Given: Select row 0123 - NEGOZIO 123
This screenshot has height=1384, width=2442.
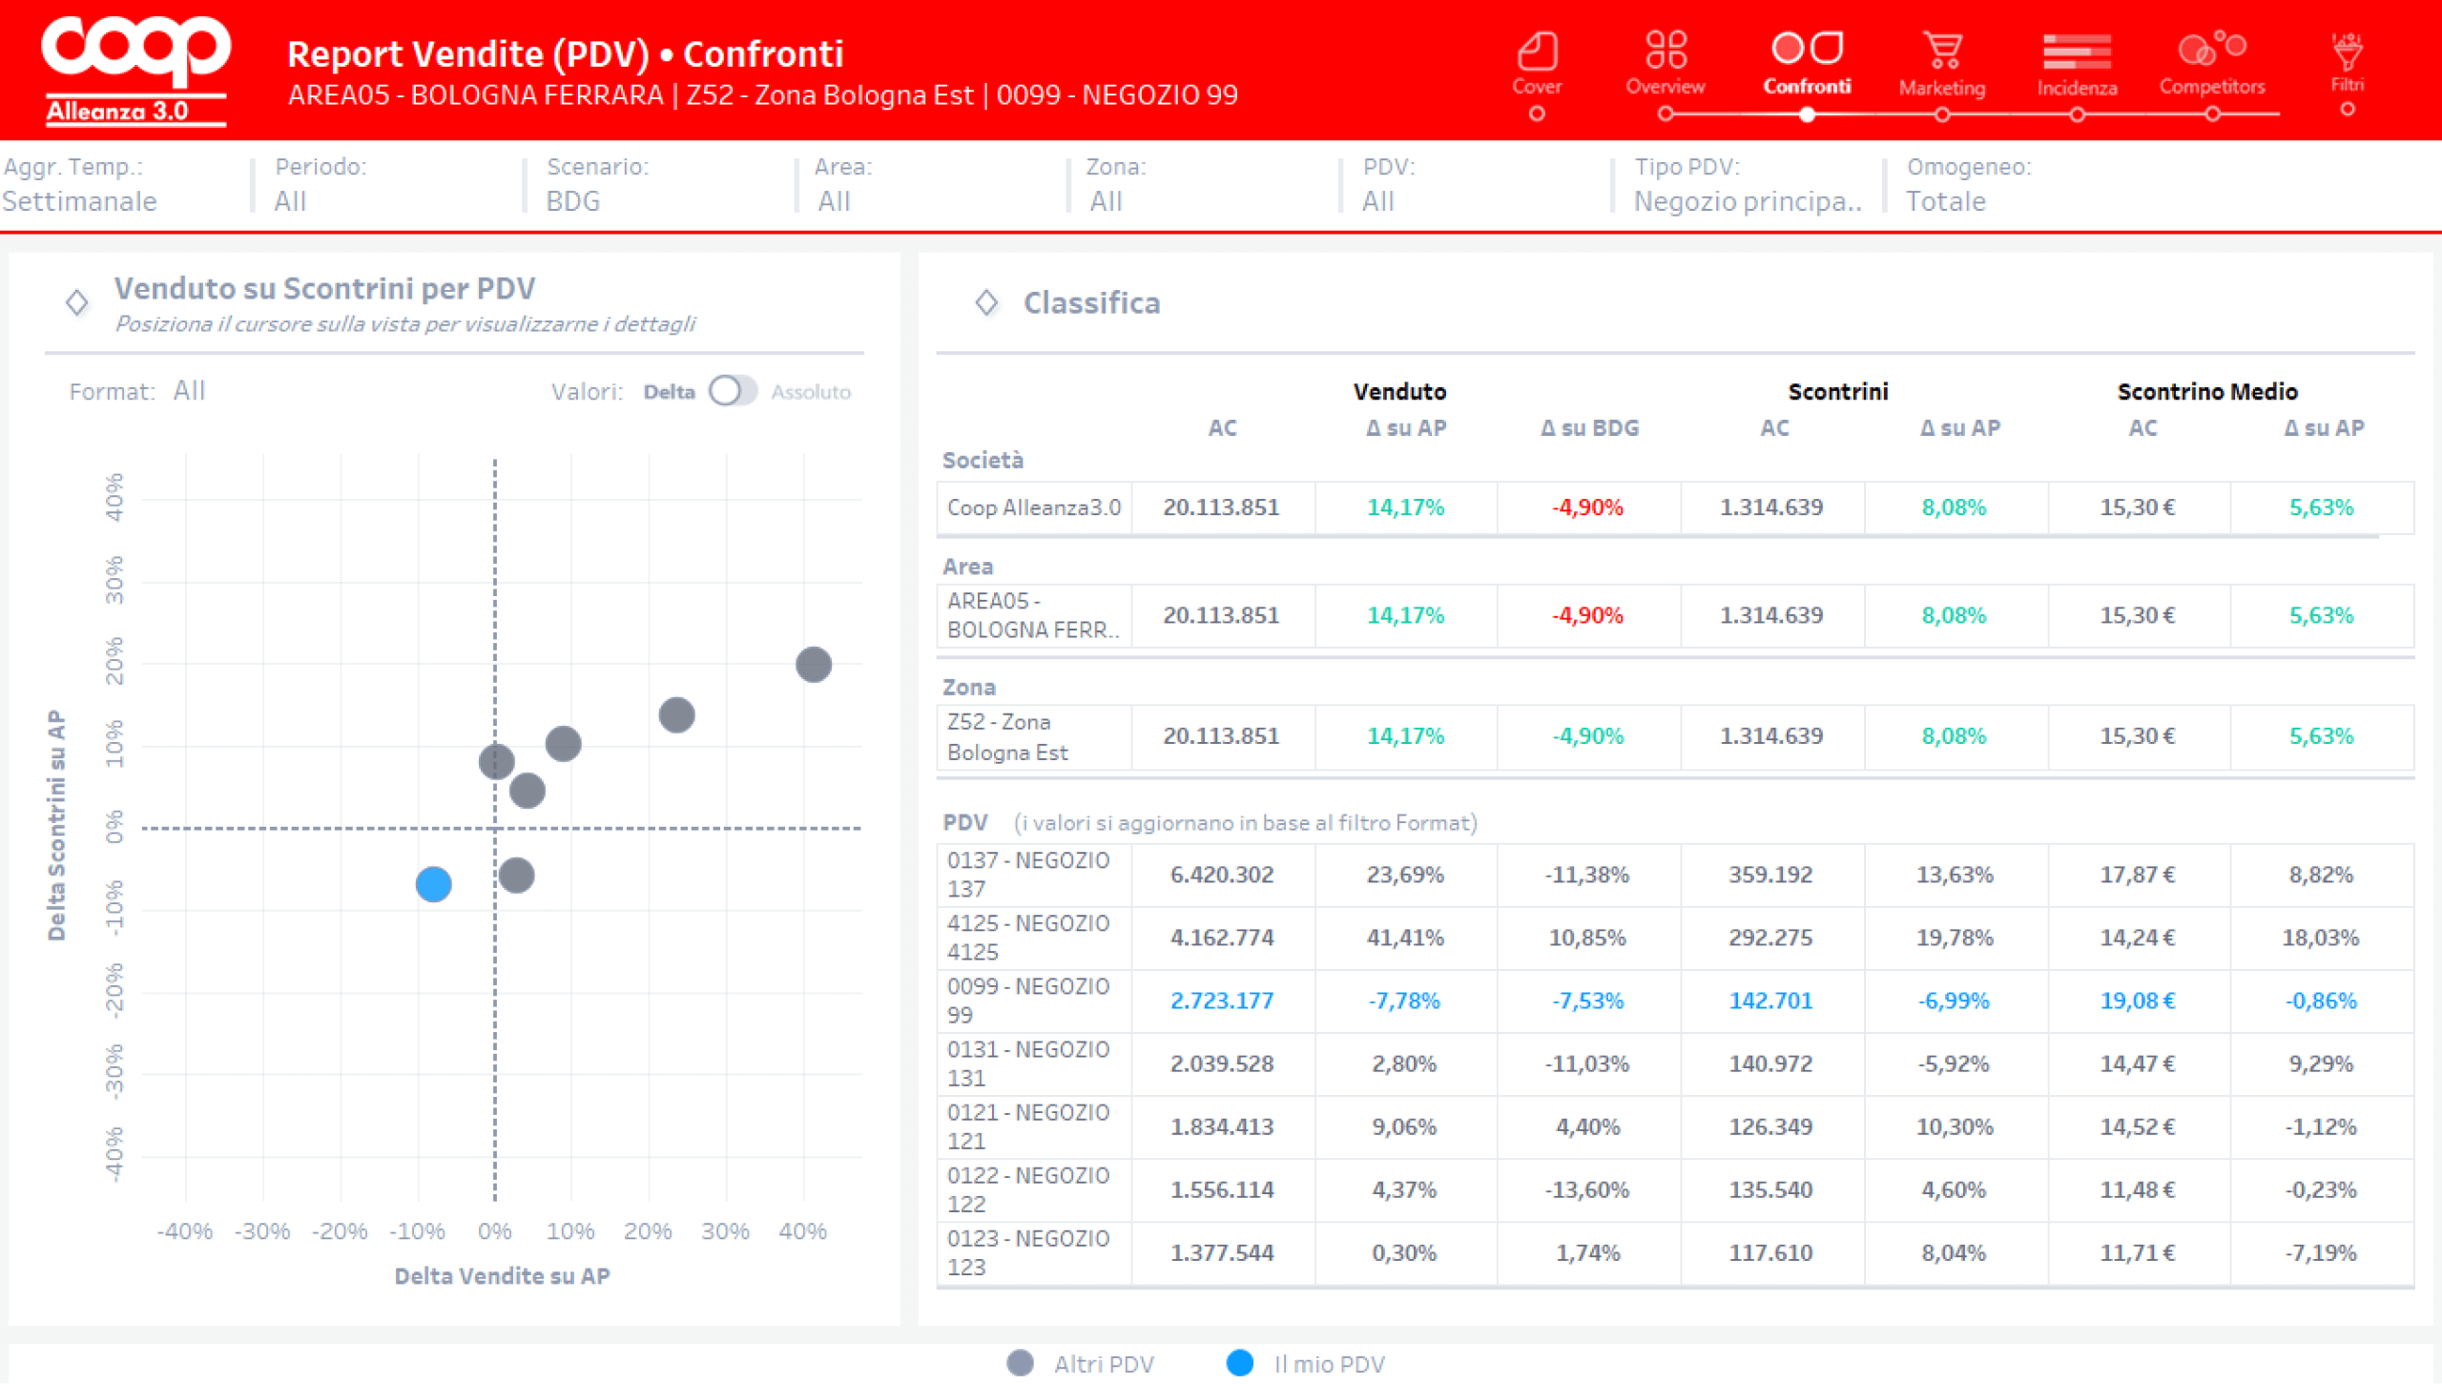Looking at the screenshot, I should [1675, 1252].
